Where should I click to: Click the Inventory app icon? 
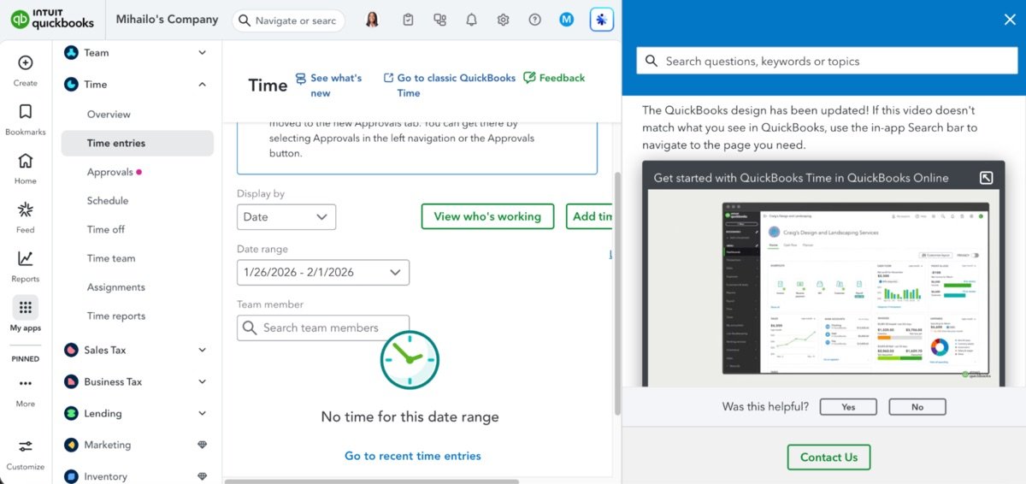point(72,476)
